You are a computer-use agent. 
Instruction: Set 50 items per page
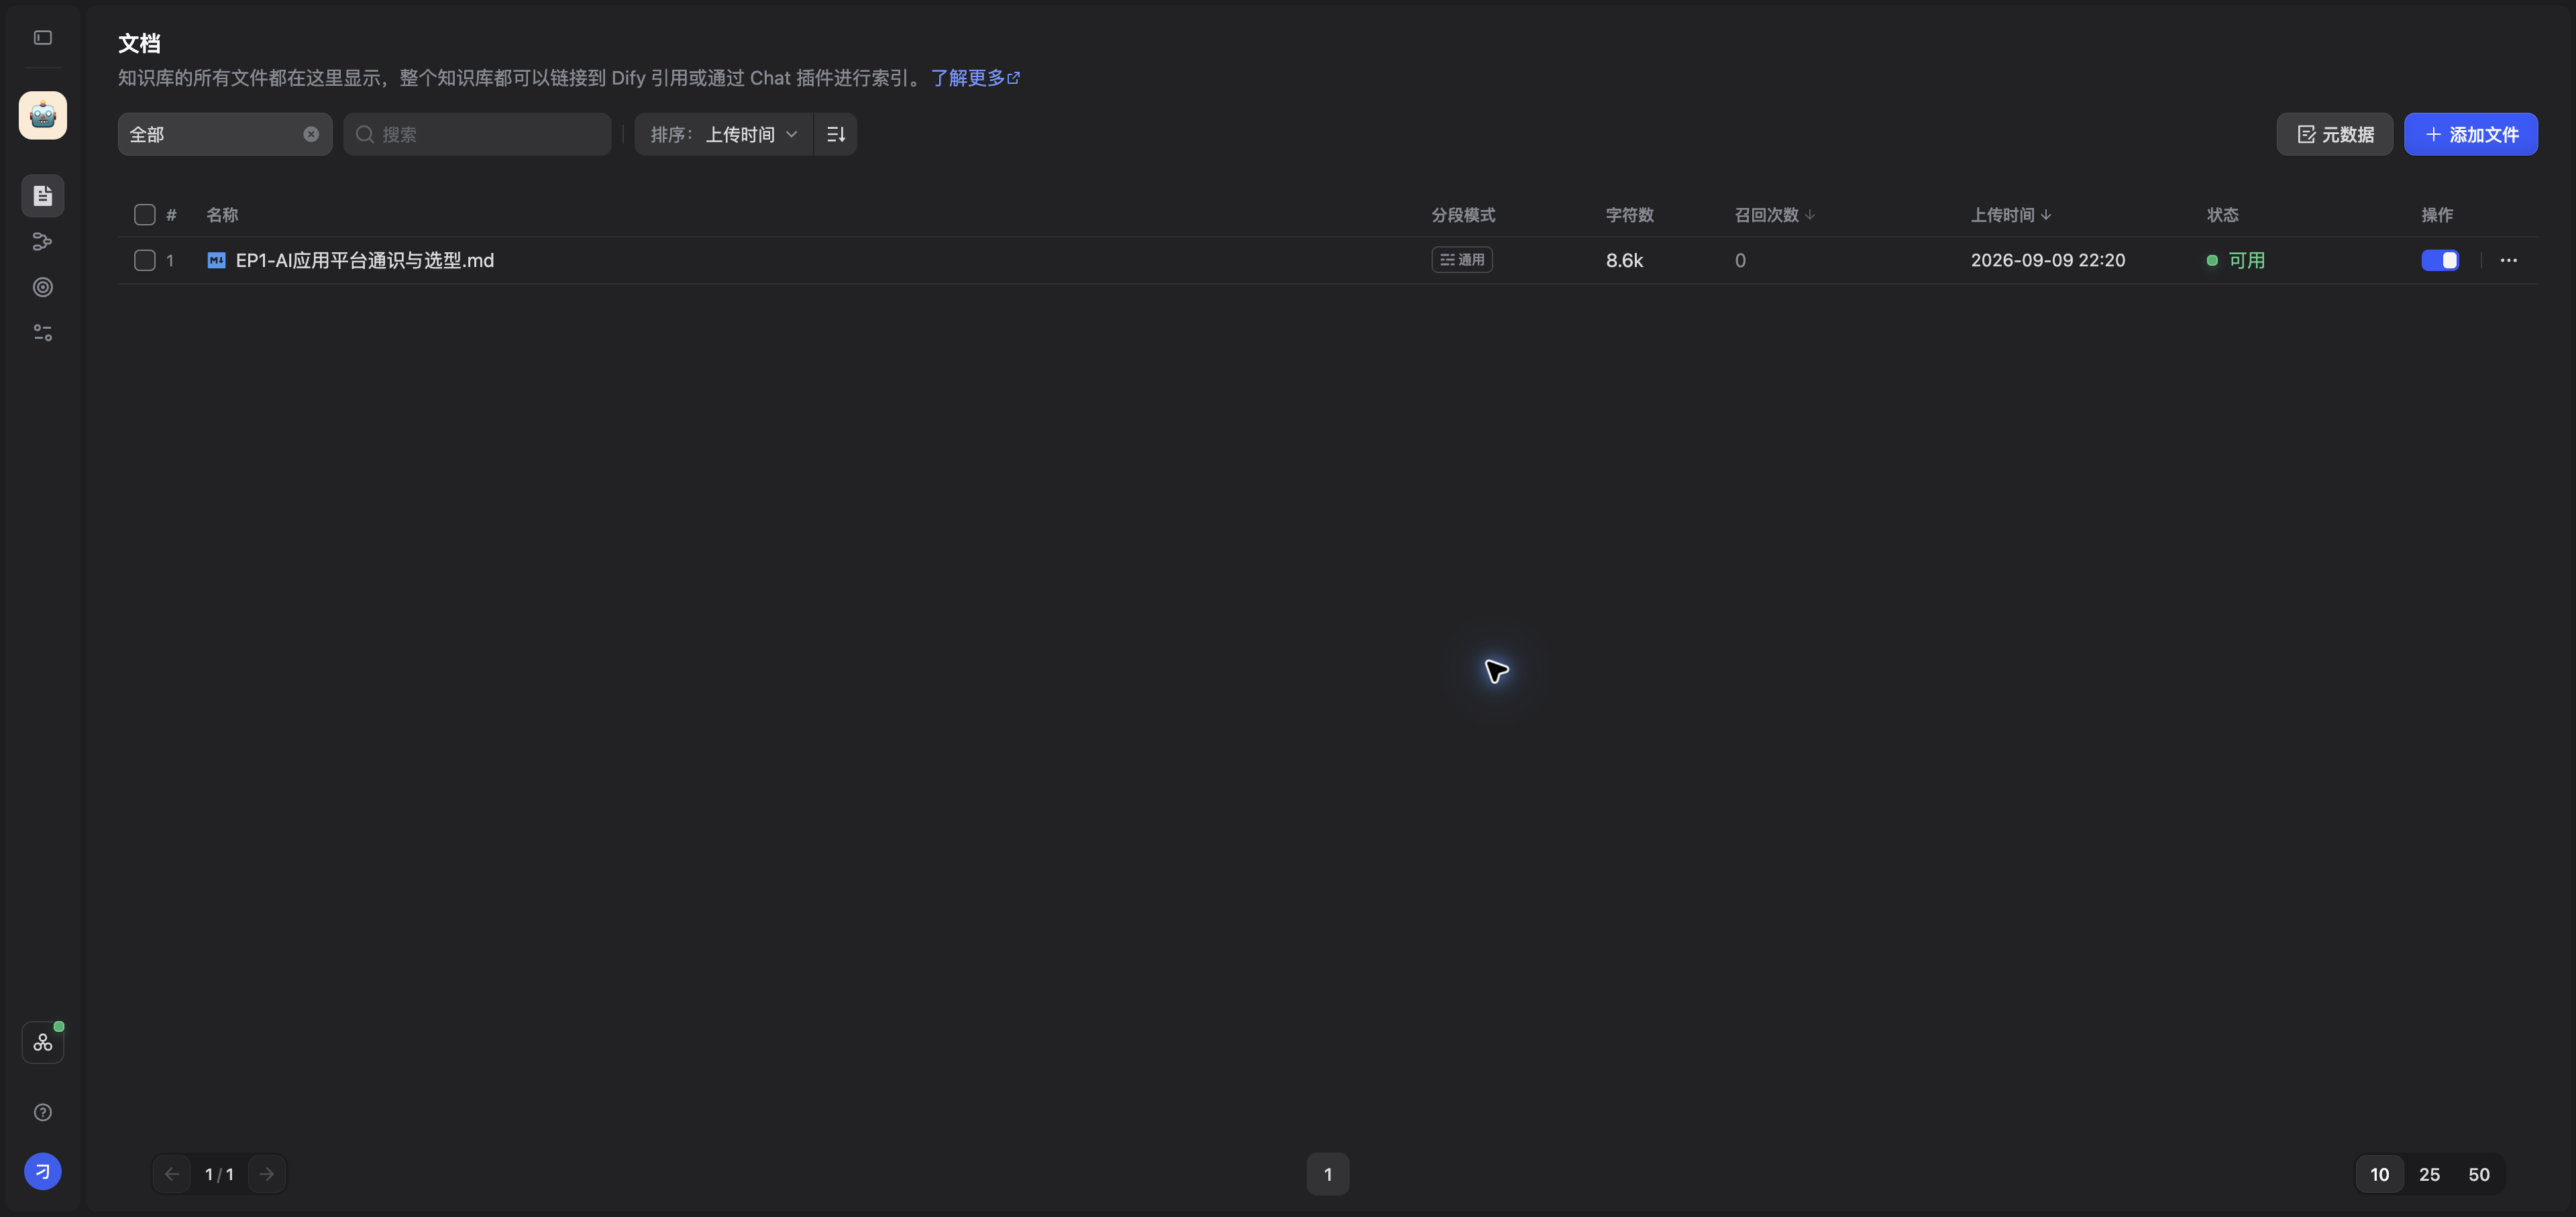coord(2479,1175)
